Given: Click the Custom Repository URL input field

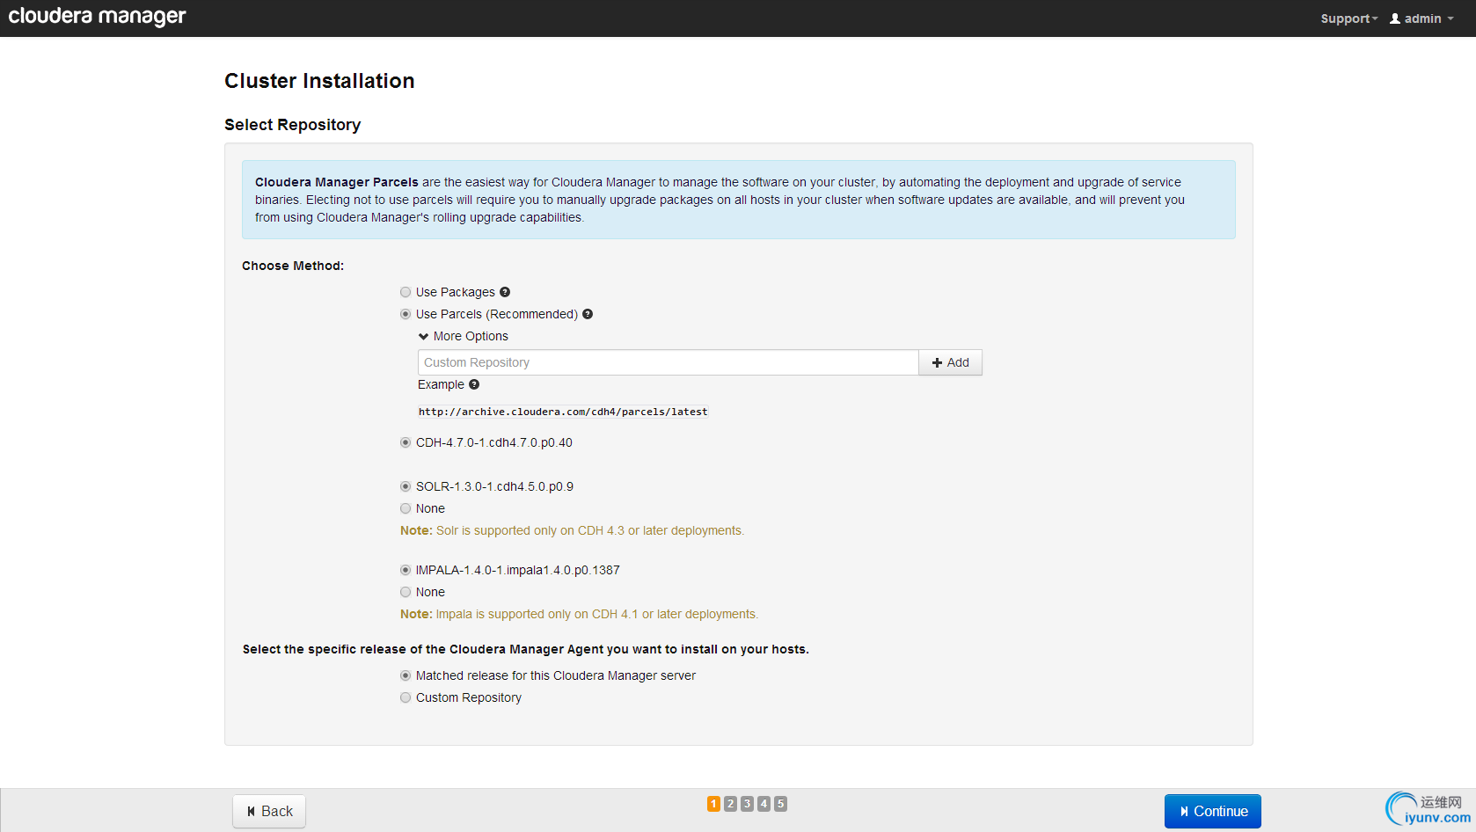Looking at the screenshot, I should pos(669,362).
